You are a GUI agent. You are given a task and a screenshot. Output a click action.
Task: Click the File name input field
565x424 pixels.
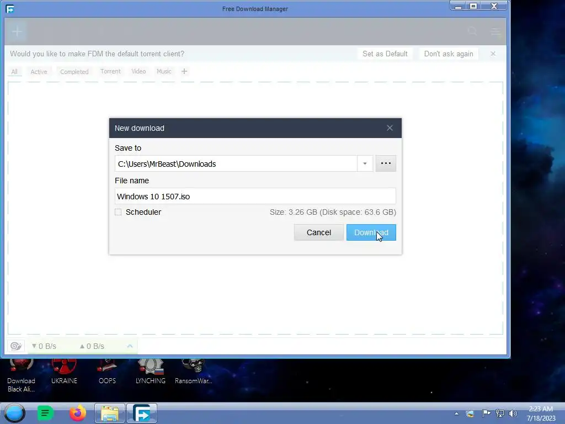click(255, 196)
